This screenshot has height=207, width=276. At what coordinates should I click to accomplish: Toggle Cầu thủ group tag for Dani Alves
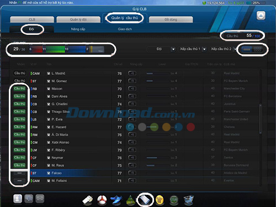(19, 96)
